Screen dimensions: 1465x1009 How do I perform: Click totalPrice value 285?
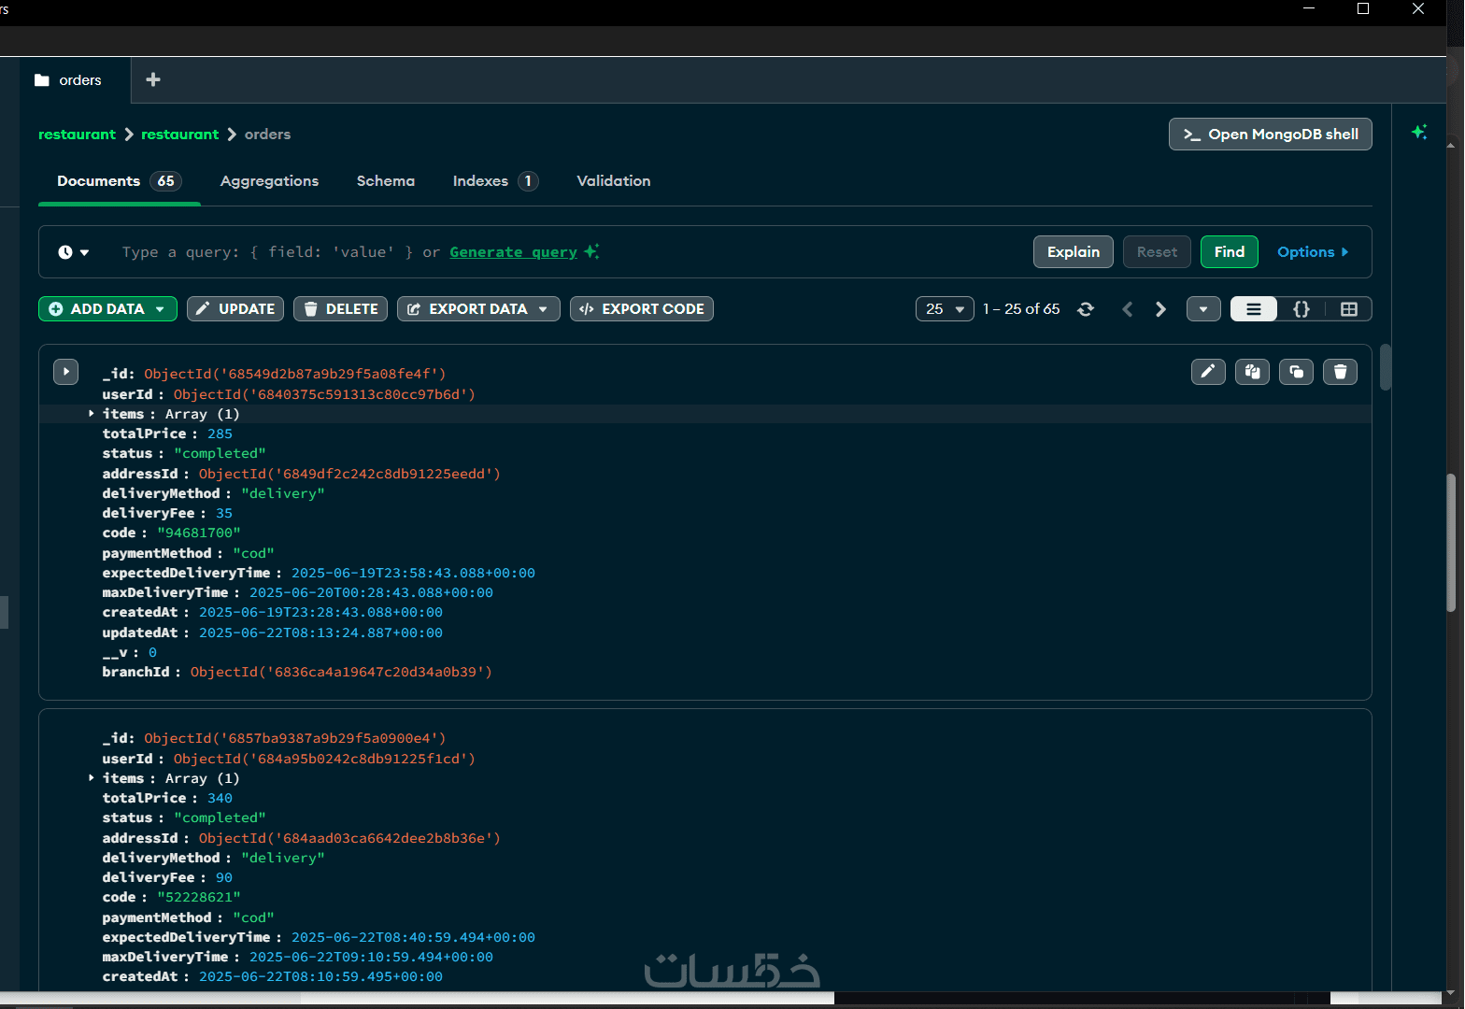click(x=220, y=433)
